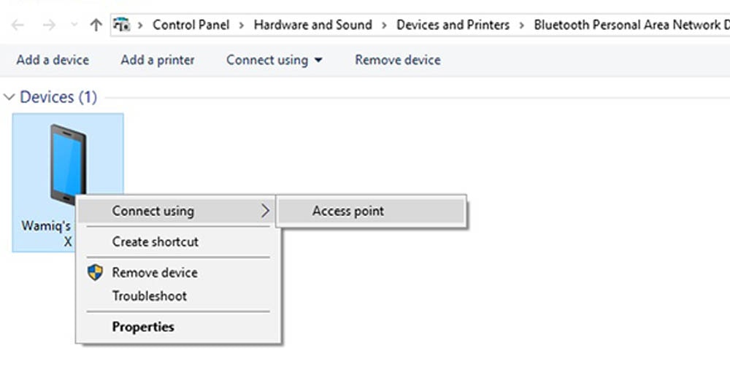730x383 pixels.
Task: Select the phone device icon
Action: (x=68, y=164)
